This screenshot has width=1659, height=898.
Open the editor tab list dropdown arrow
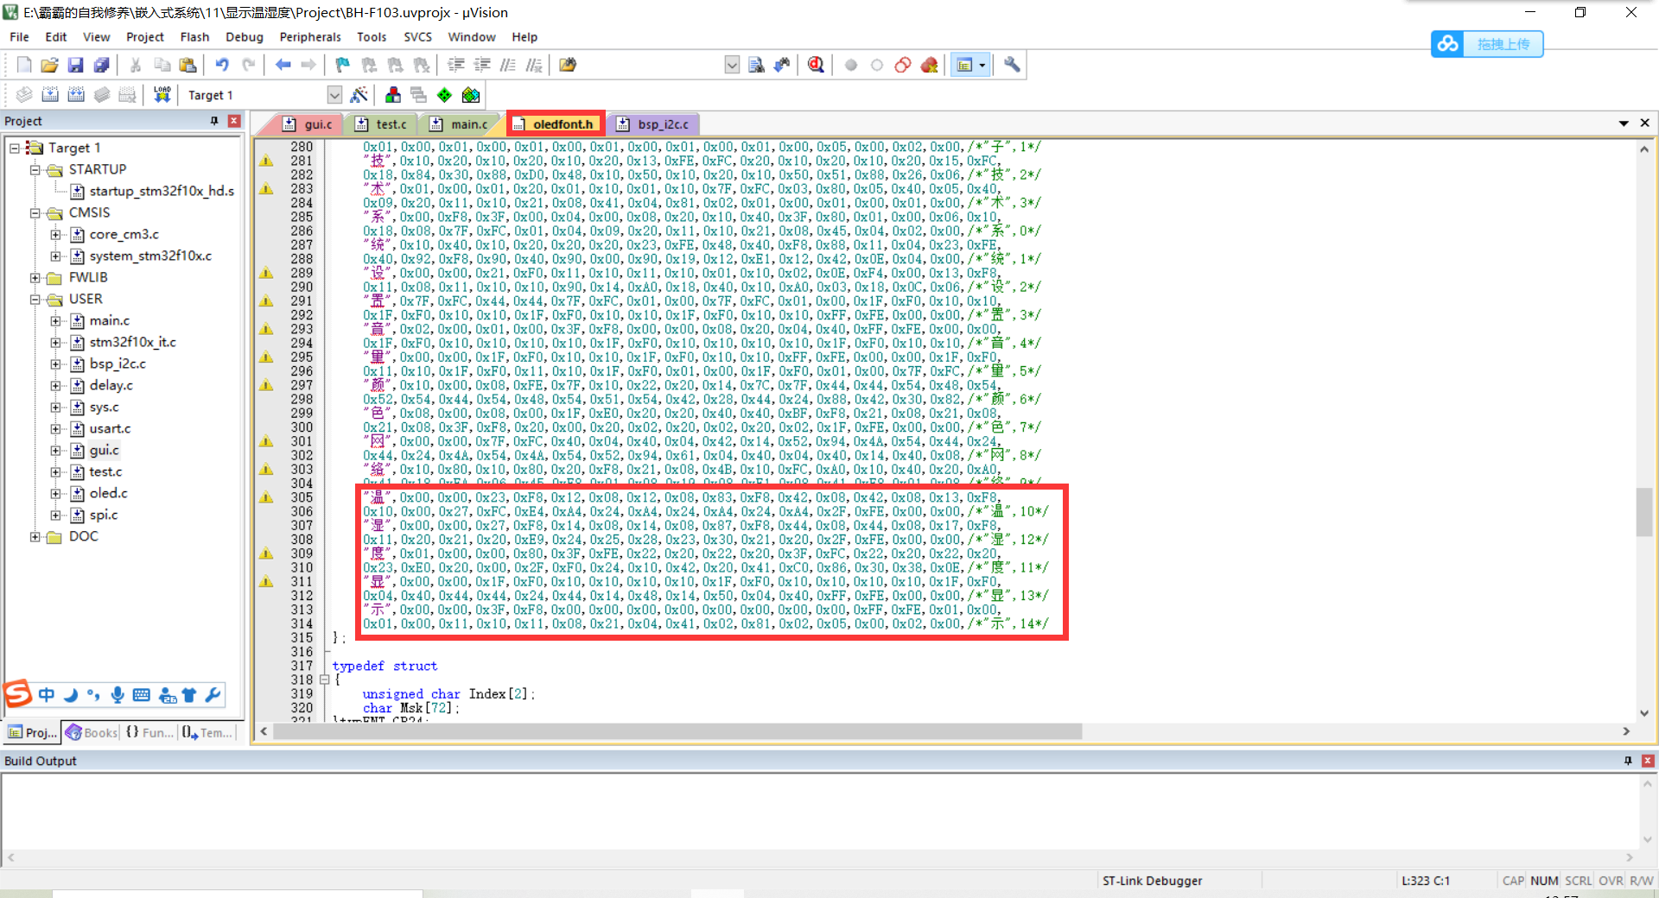click(1624, 123)
